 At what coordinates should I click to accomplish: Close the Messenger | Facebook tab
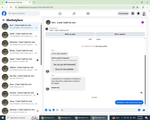click(x=30, y=2)
